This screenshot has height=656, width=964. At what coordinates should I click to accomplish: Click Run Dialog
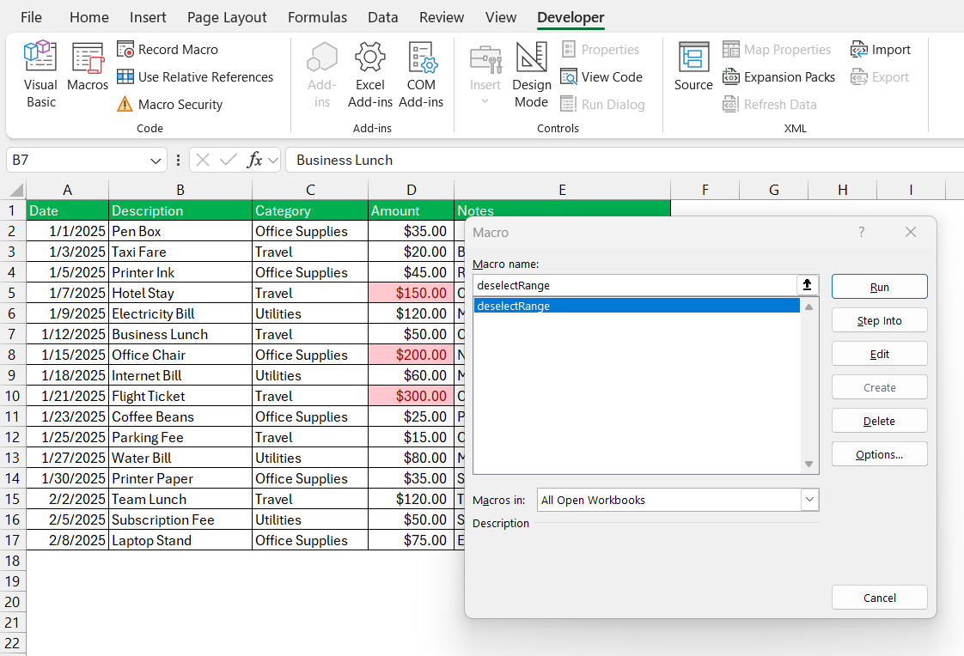[602, 105]
